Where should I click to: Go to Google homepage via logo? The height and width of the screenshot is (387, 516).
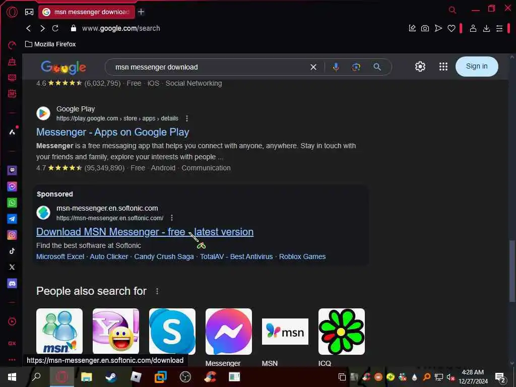(63, 68)
